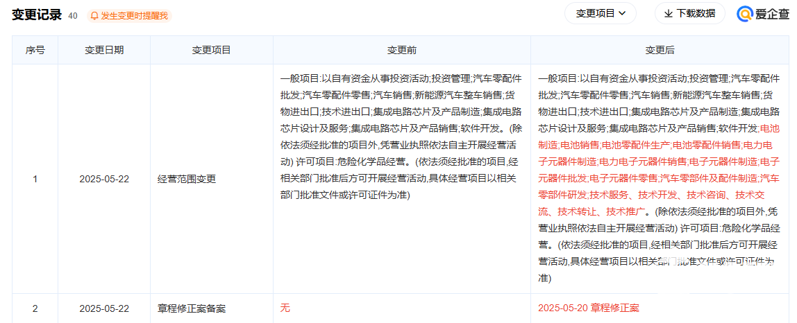The image size is (797, 323).
Task: Click the 下载数据 button
Action: [689, 13]
